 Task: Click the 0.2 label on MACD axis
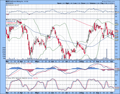coord(116,64)
